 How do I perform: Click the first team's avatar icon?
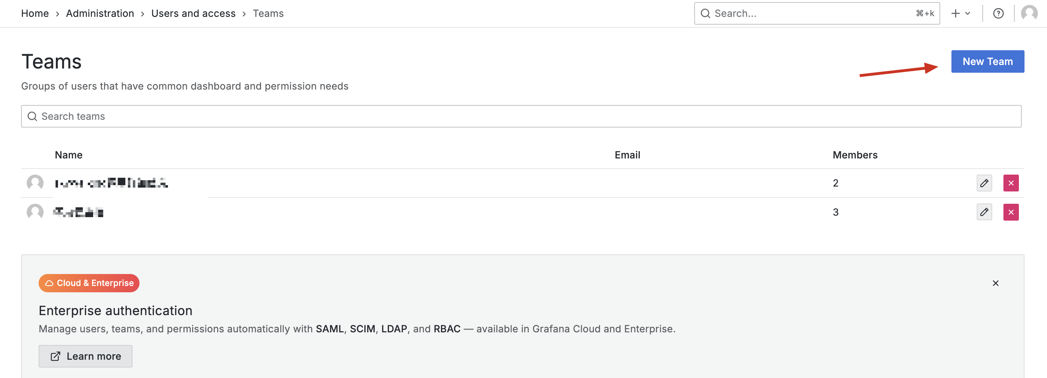point(35,183)
